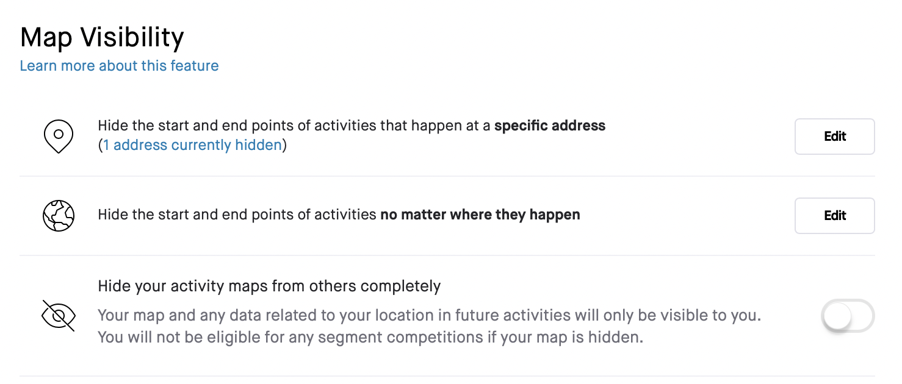
Task: Click 'Hide your activity maps from others completely' title
Action: [269, 286]
